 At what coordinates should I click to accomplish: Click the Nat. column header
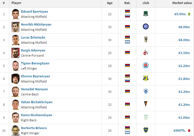(127, 3)
